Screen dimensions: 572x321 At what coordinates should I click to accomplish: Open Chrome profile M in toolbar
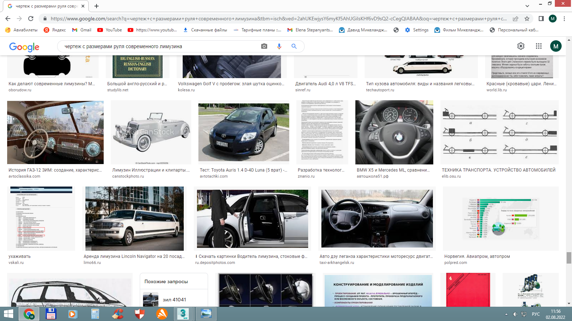click(x=553, y=19)
